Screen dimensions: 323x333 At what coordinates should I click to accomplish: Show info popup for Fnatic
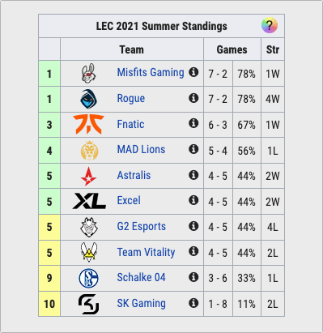(193, 123)
